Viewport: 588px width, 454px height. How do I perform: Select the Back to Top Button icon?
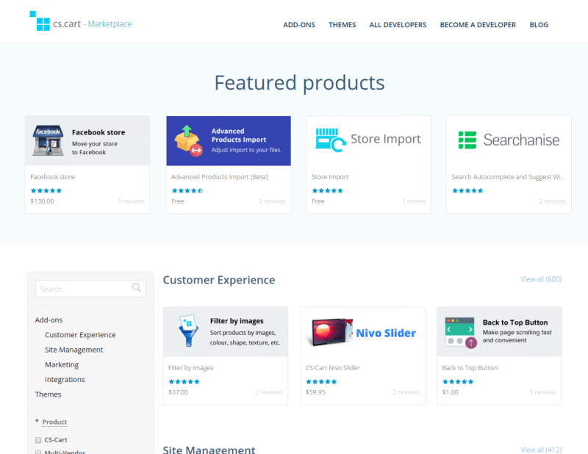click(x=459, y=331)
